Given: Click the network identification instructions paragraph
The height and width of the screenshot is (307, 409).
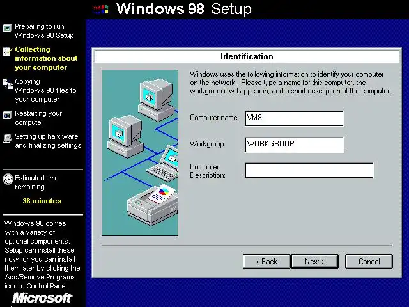Looking at the screenshot, I should click(x=290, y=83).
